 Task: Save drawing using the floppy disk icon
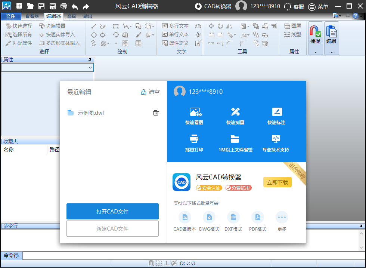[x=41, y=6]
